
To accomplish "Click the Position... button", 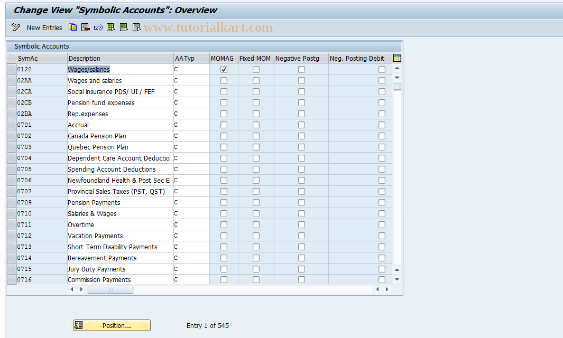I will click(112, 325).
